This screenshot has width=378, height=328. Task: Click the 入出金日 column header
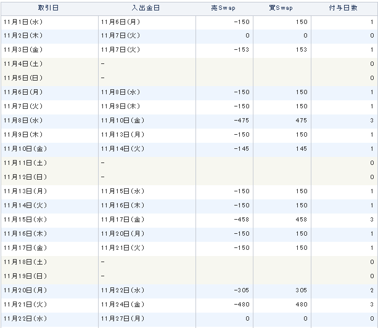coord(147,9)
